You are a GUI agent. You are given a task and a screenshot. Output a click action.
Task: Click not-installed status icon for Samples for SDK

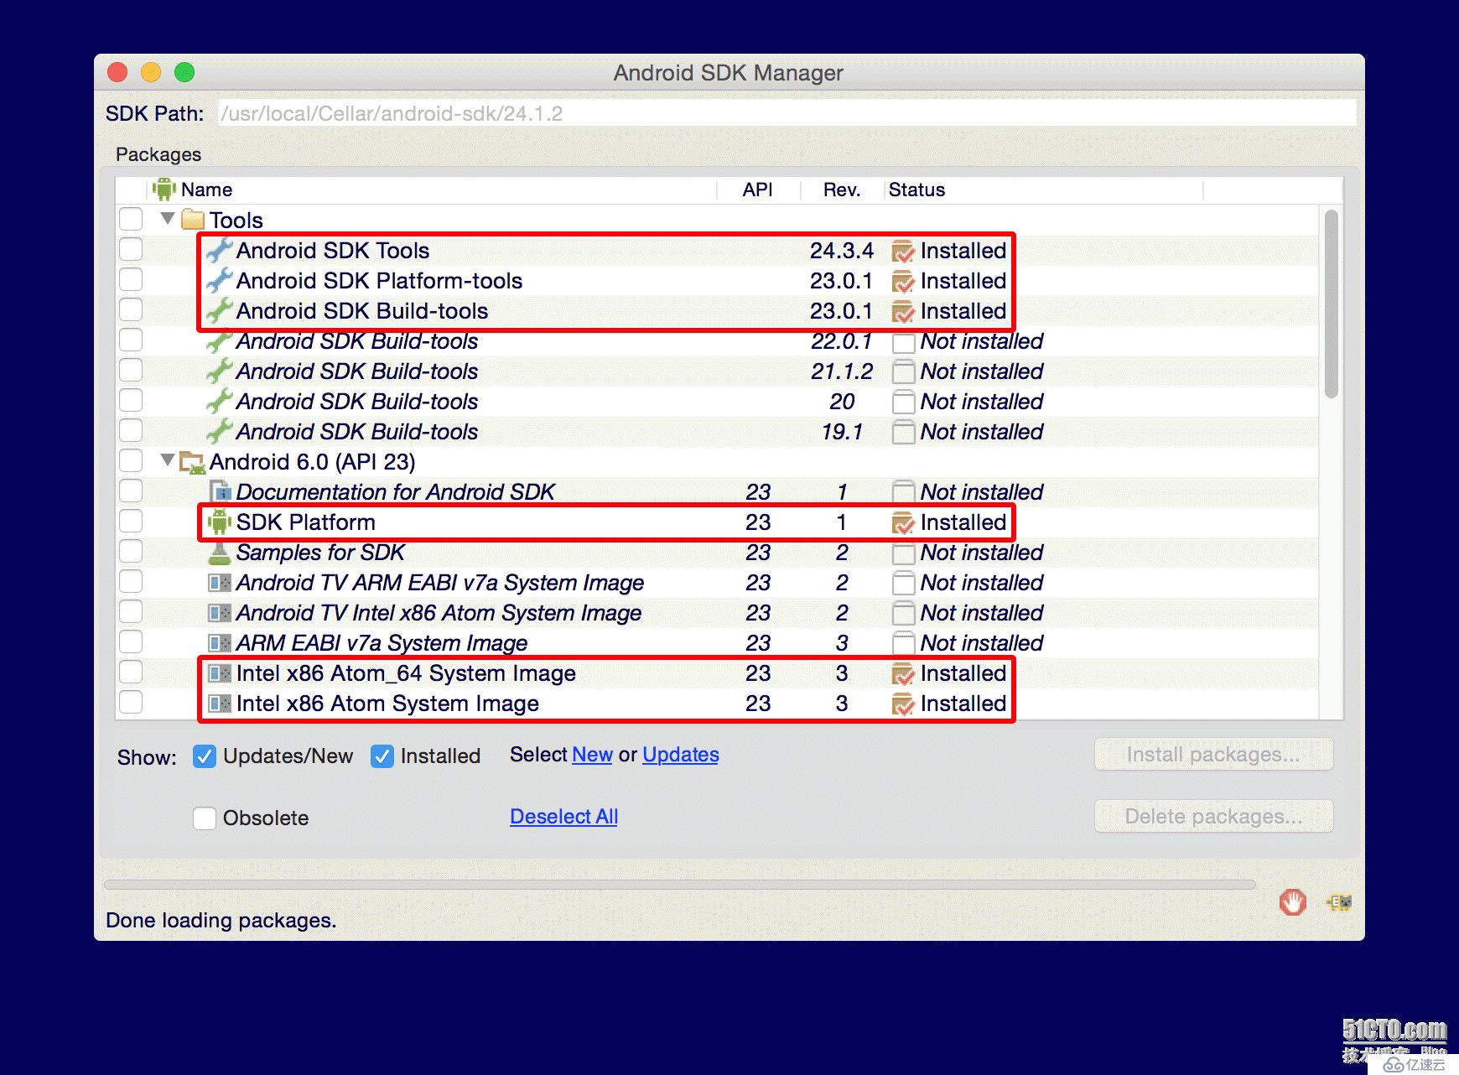903,553
